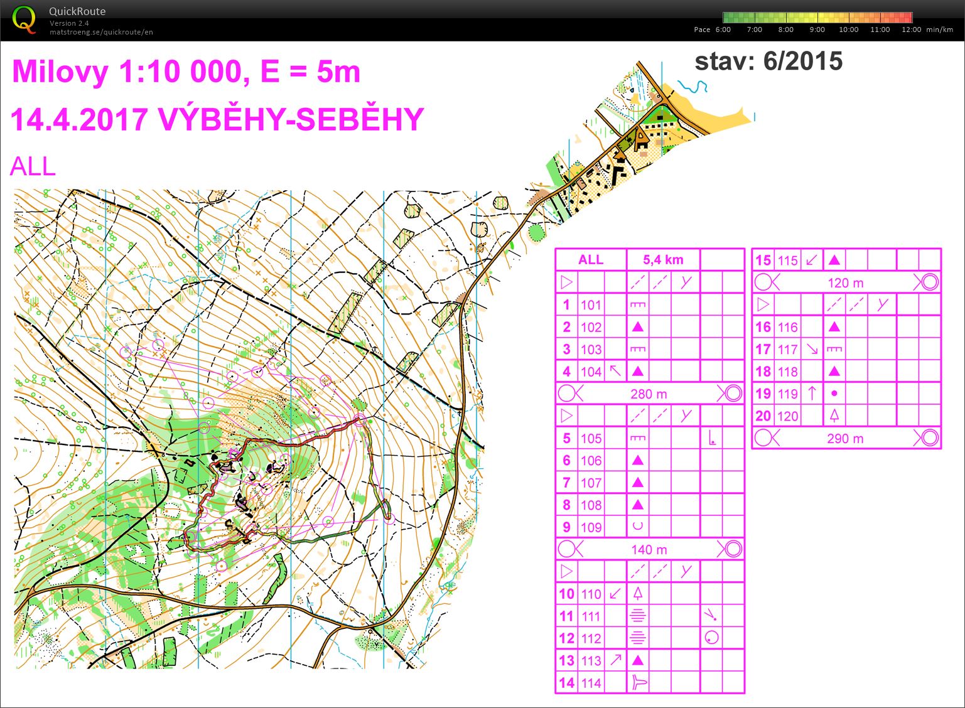Click the depression symbol for control 9

pyautogui.click(x=637, y=527)
